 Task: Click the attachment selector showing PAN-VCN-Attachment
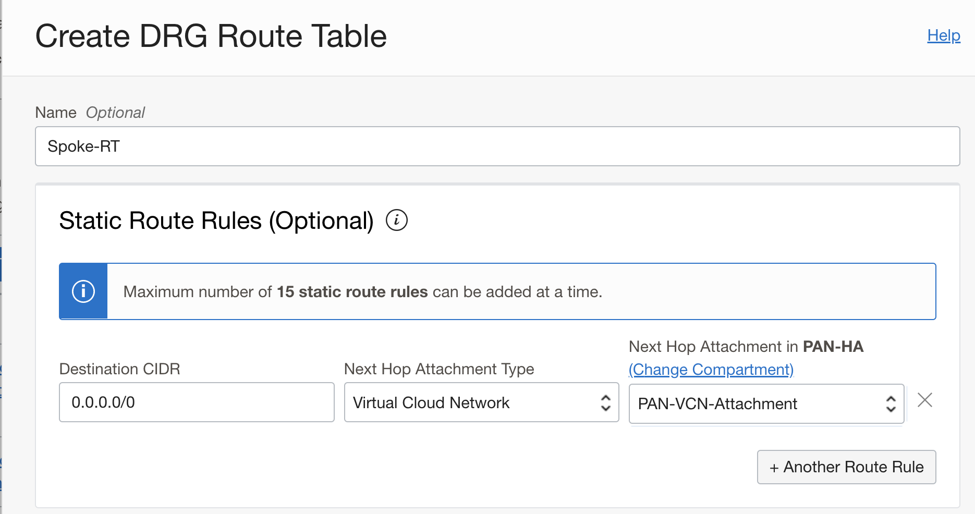(x=766, y=403)
